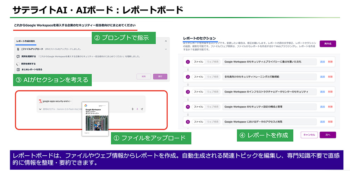Select ファイル for section 2
Screen dimensions: 350x171
coord(198,77)
